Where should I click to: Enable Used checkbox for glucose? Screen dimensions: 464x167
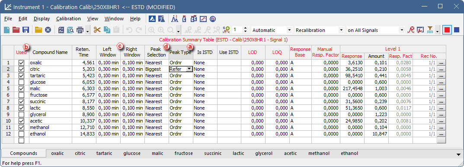click(x=21, y=82)
